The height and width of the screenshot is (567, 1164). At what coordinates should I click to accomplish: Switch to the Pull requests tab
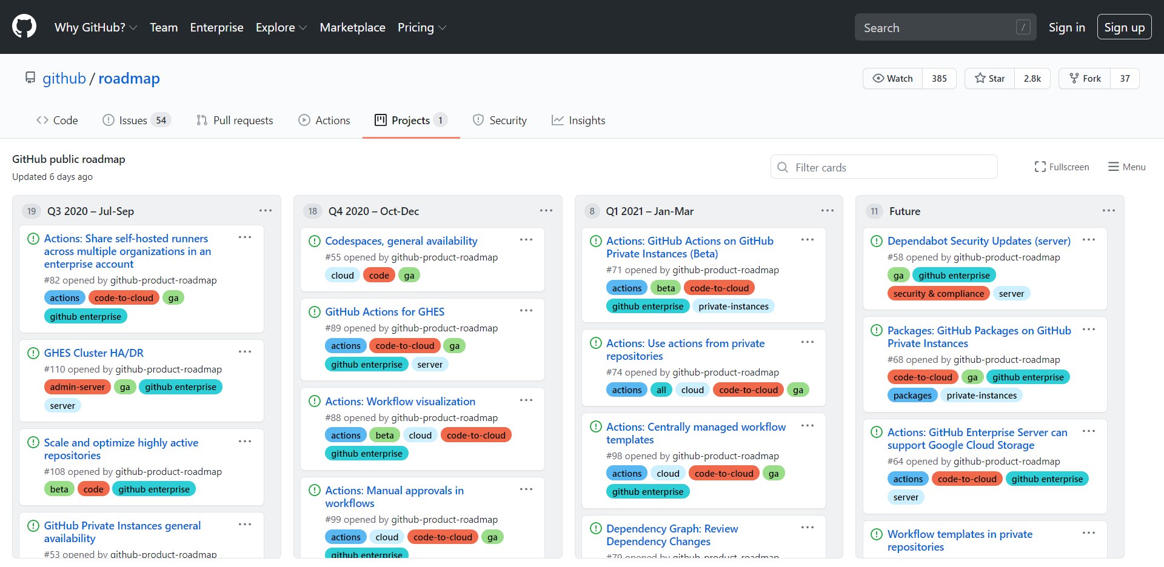(235, 120)
